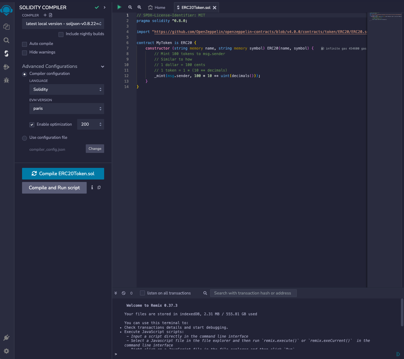Click the terminal vertical scrollbar

(x=402, y=313)
